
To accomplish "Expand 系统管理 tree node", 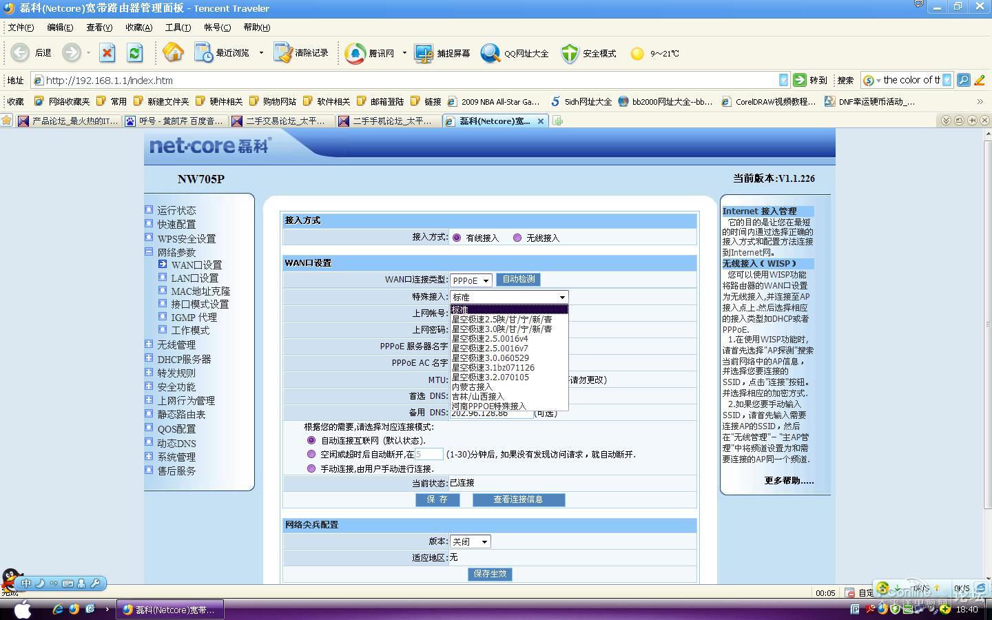I will pos(149,456).
